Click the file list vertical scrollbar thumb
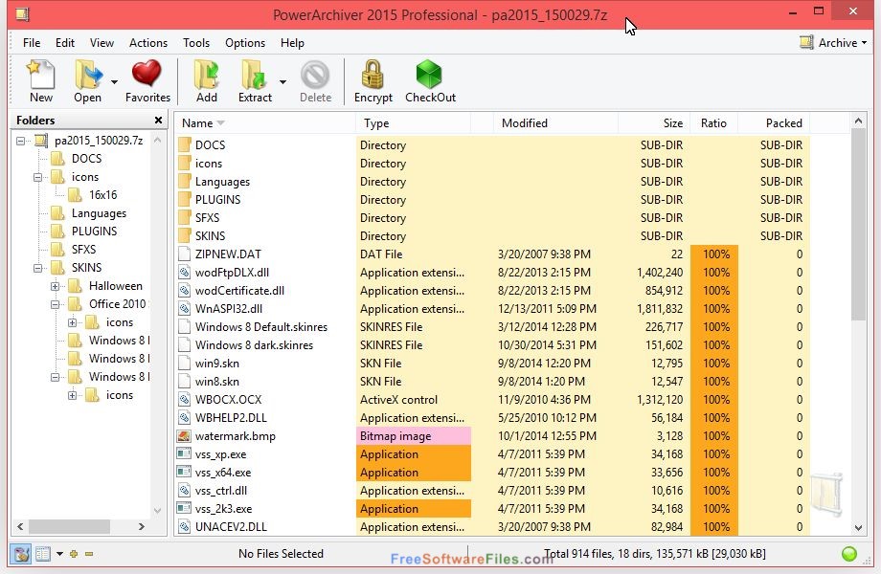The image size is (881, 574). click(x=858, y=225)
